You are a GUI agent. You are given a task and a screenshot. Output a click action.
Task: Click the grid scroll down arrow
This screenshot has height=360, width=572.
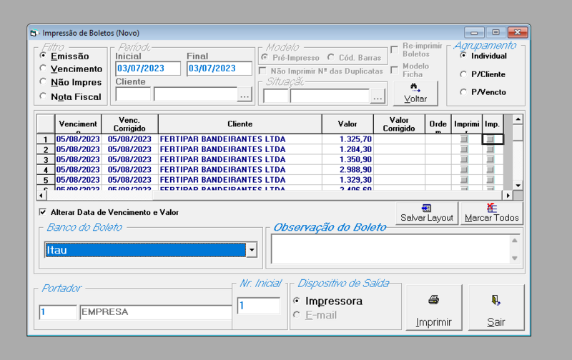click(518, 186)
